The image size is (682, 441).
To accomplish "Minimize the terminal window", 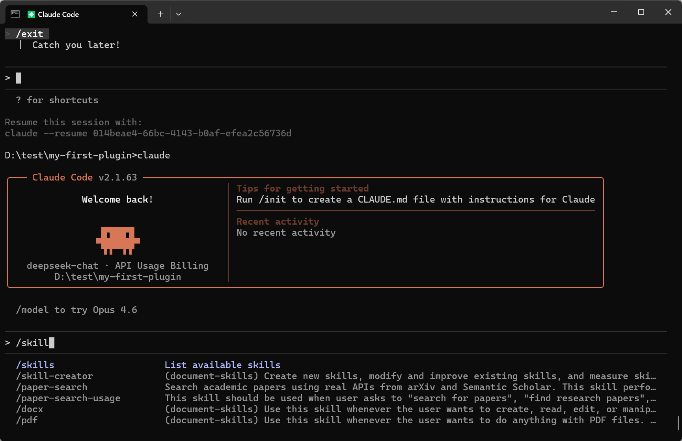I will [x=614, y=12].
